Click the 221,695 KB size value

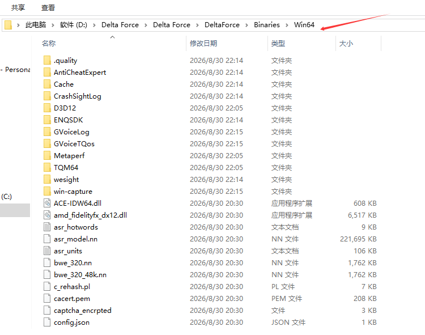[358, 239]
